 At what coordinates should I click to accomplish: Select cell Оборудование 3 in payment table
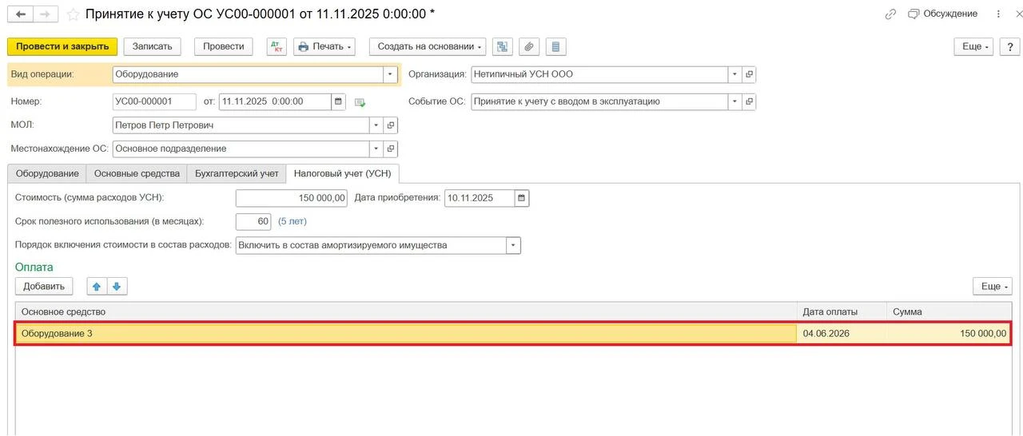(406, 333)
